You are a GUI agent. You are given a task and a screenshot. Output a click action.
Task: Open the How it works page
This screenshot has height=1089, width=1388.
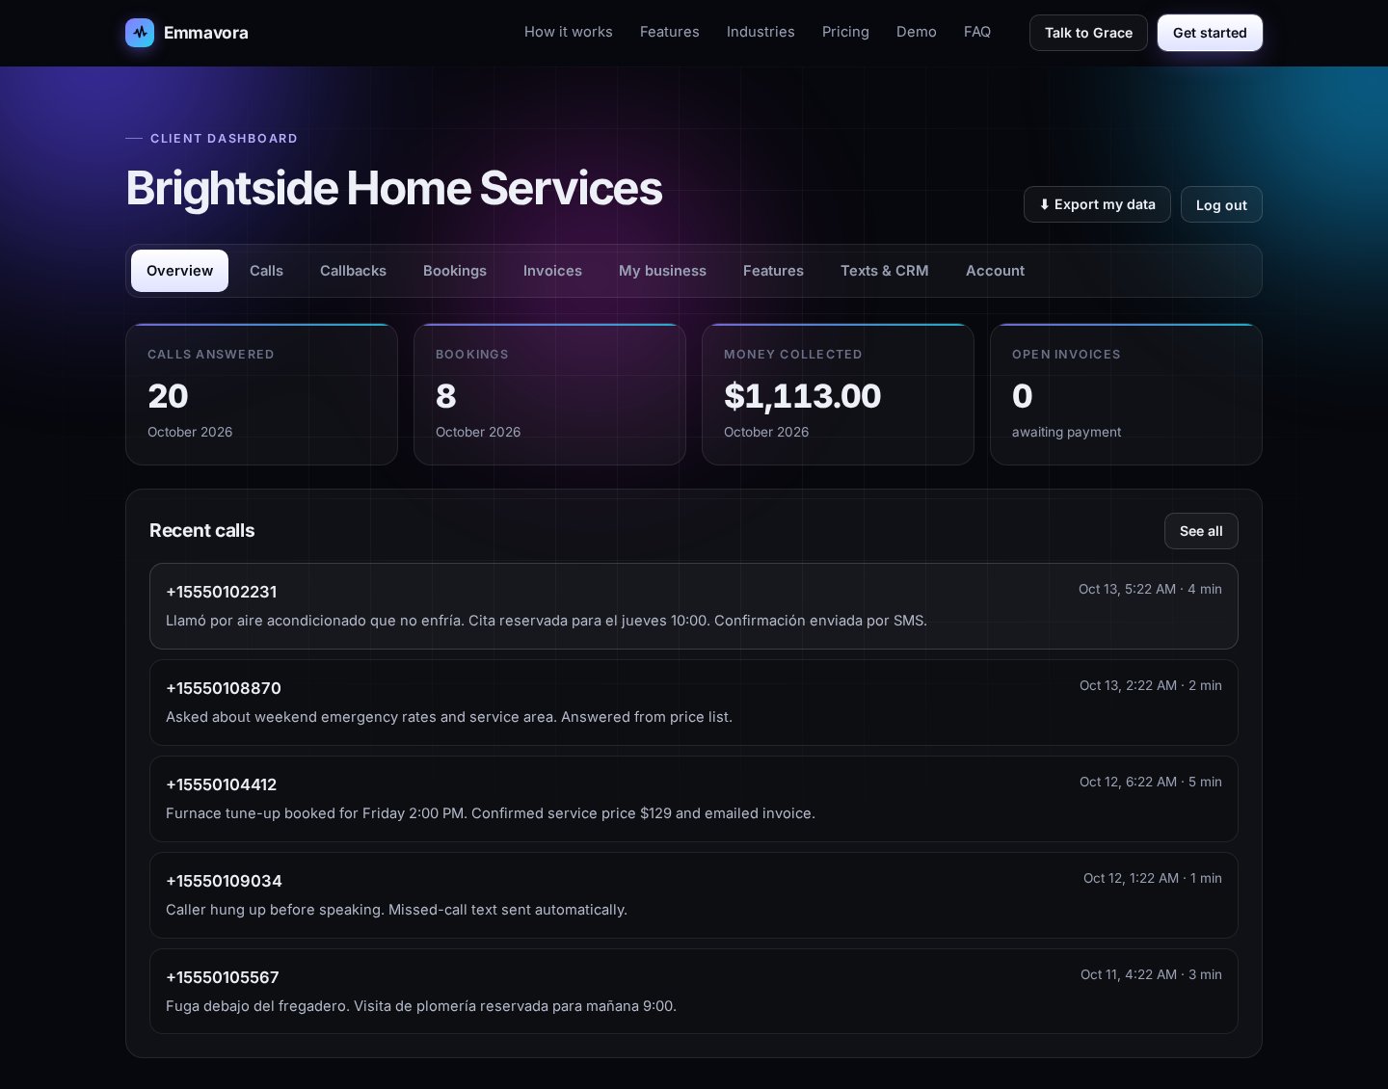coord(569,32)
